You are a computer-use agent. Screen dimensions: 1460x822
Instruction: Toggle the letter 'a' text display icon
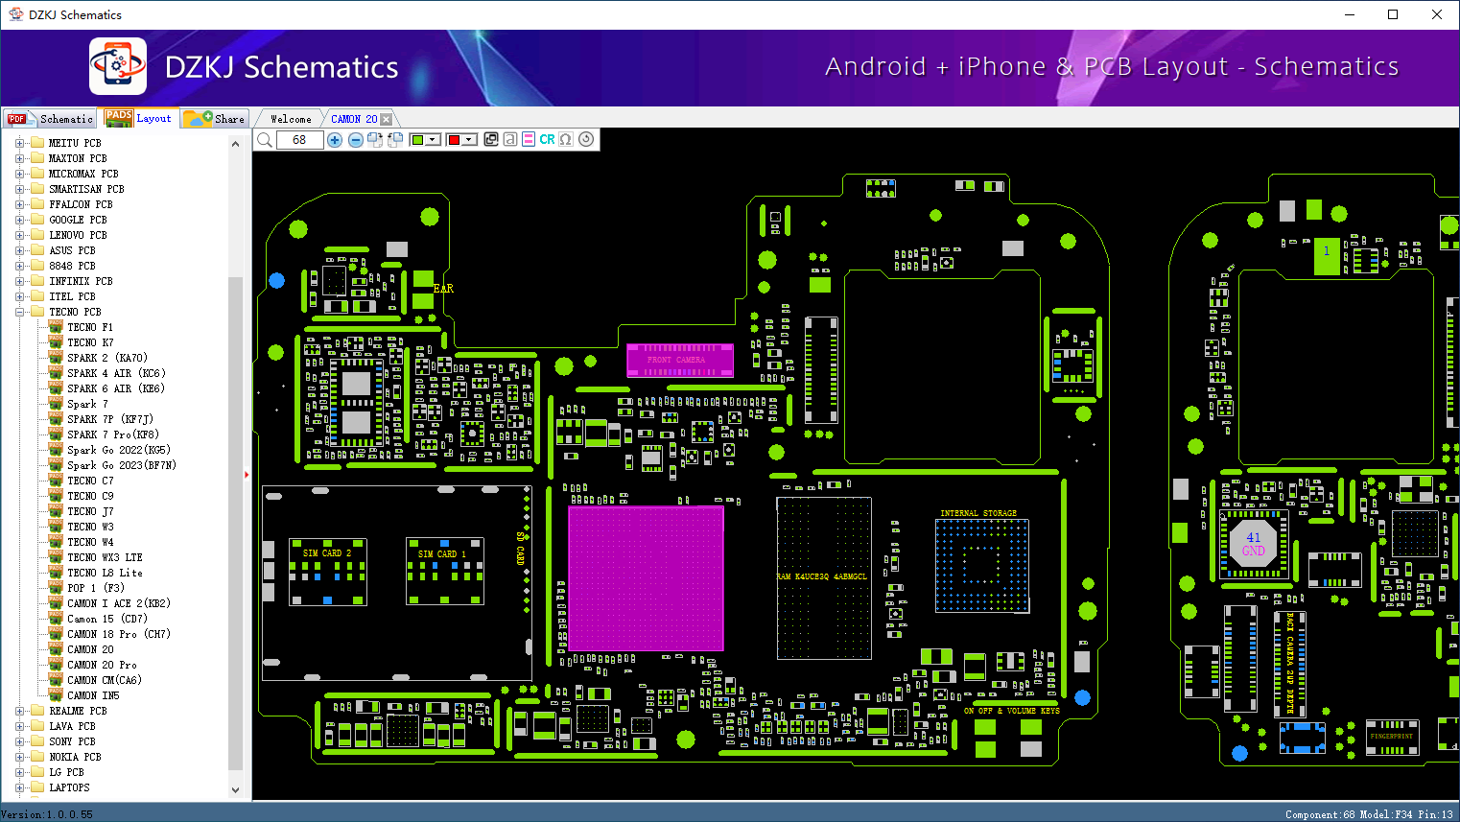point(510,139)
